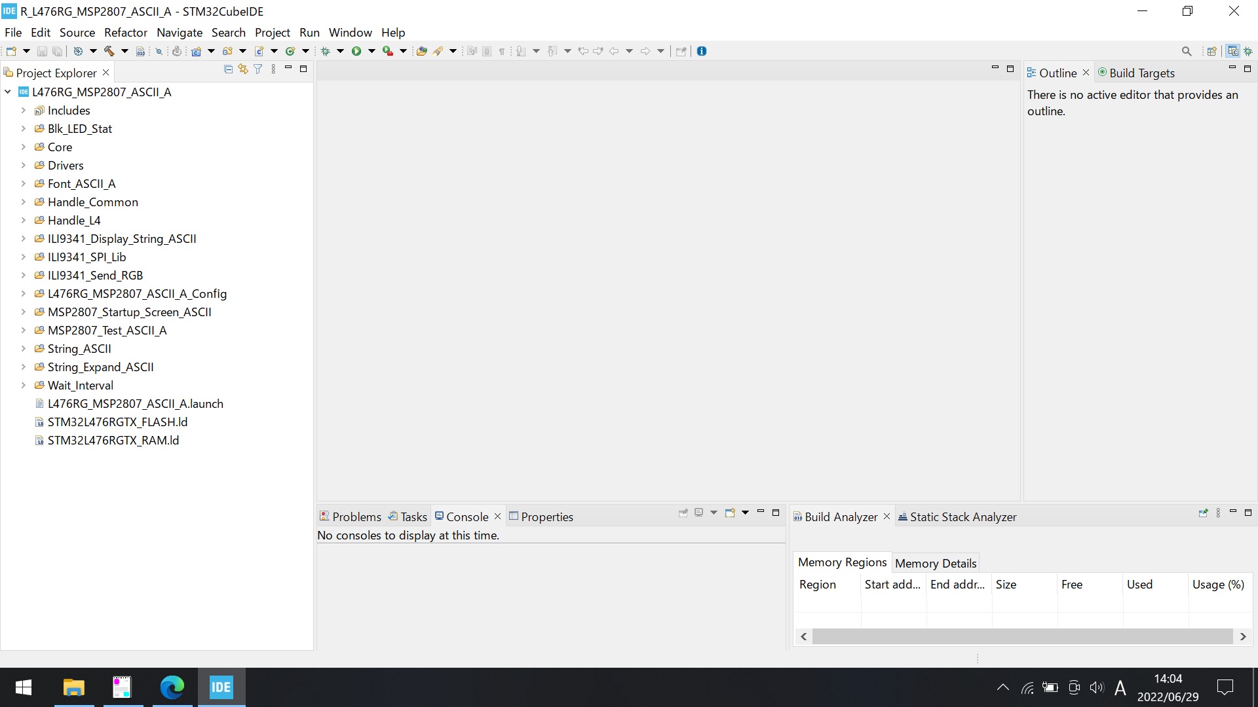1258x707 pixels.
Task: Click the Debug perspective bug icon
Action: [x=1248, y=51]
